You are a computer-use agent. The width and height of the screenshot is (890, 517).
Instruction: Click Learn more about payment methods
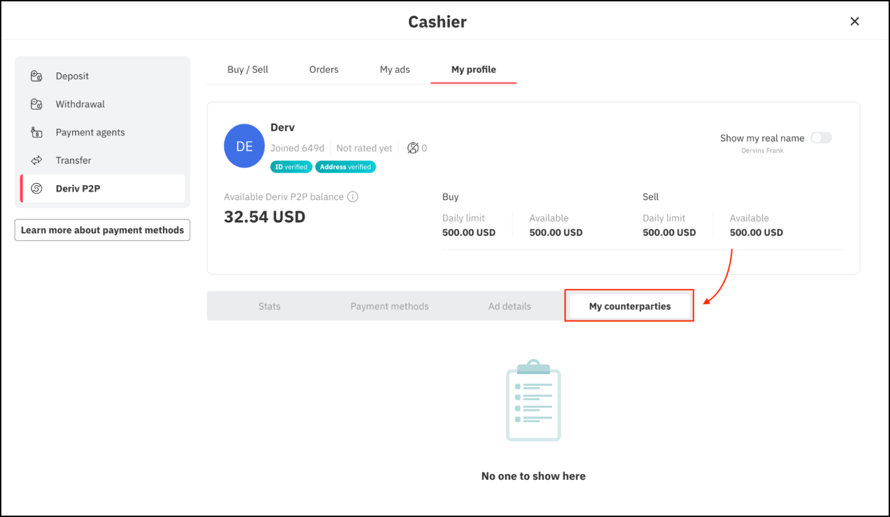coord(102,230)
